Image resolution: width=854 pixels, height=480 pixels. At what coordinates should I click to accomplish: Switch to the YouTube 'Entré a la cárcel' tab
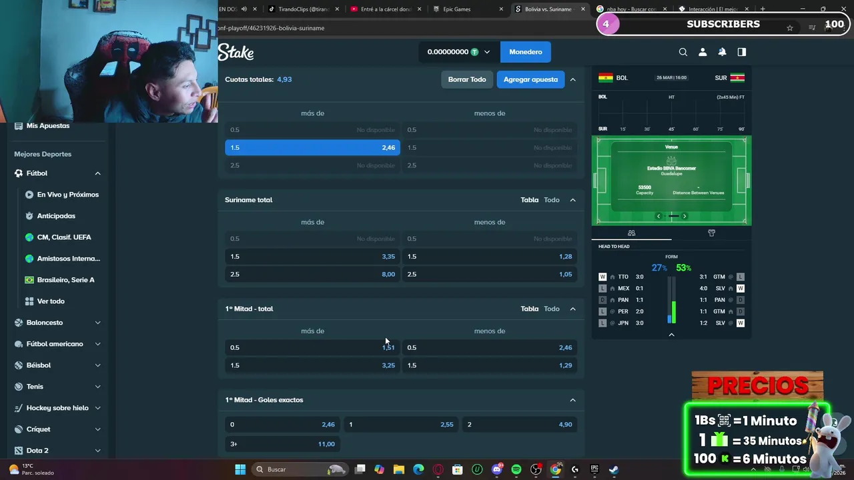coord(385,9)
